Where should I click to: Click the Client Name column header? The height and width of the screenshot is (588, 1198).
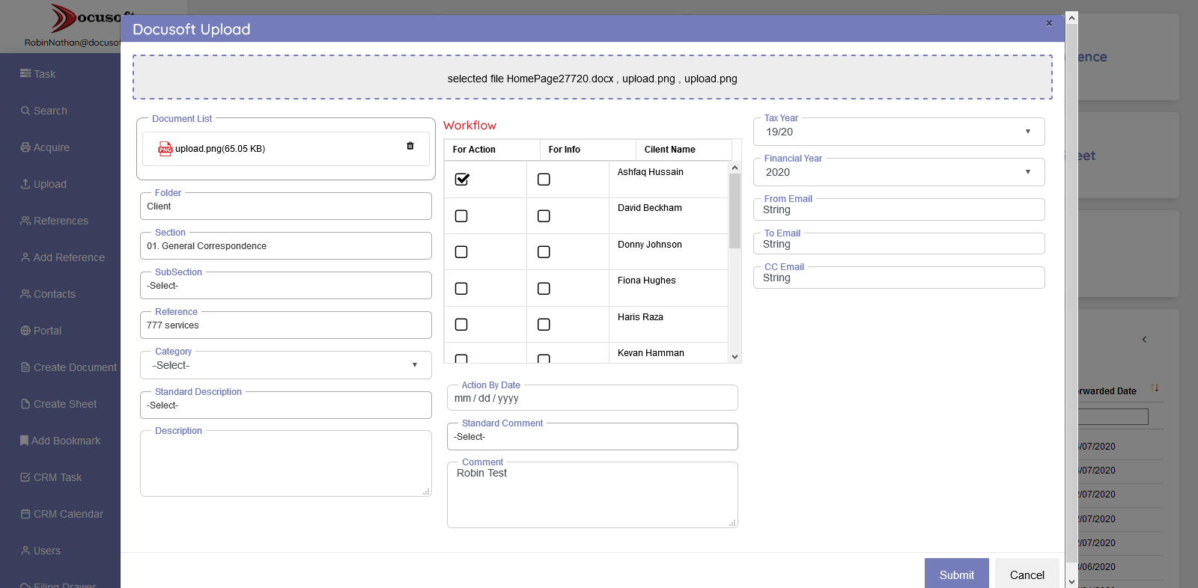click(x=684, y=150)
